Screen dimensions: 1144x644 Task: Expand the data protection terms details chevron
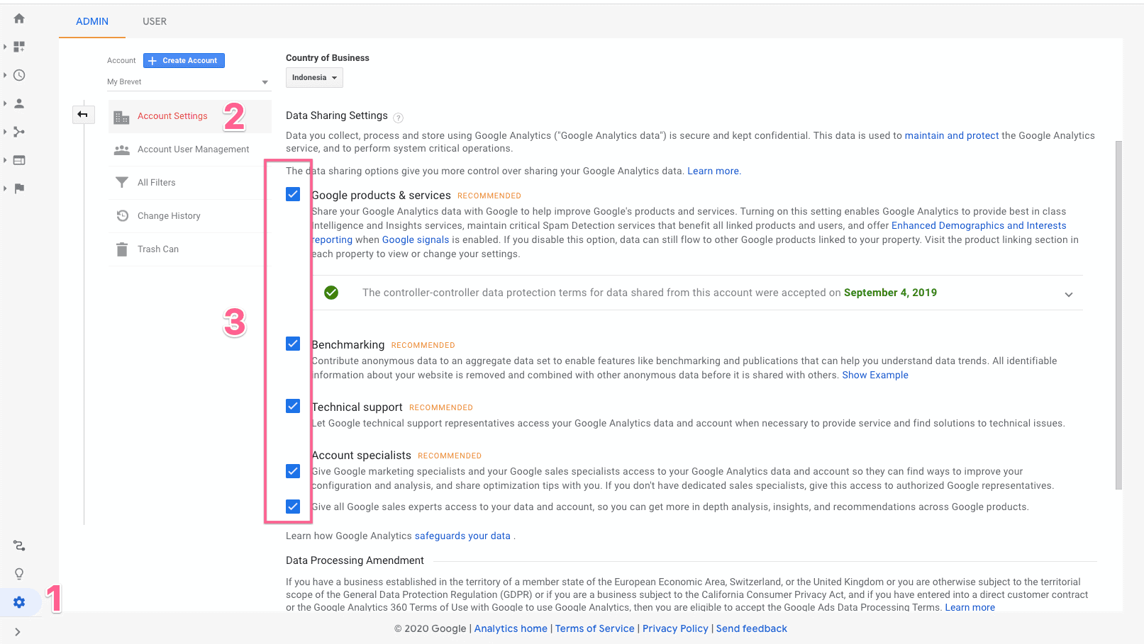coord(1068,293)
